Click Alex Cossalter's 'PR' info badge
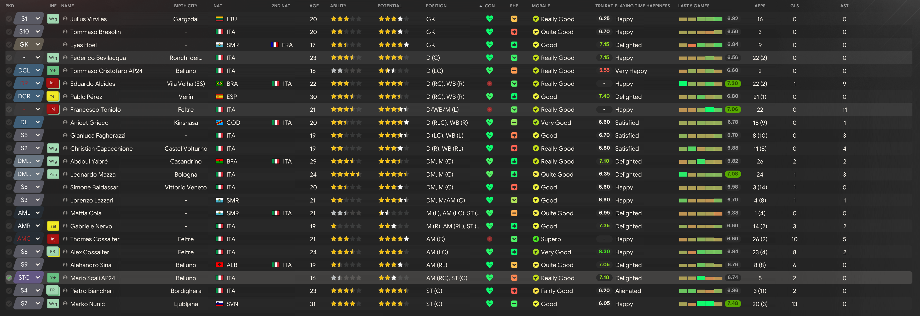The width and height of the screenshot is (920, 316). point(53,252)
